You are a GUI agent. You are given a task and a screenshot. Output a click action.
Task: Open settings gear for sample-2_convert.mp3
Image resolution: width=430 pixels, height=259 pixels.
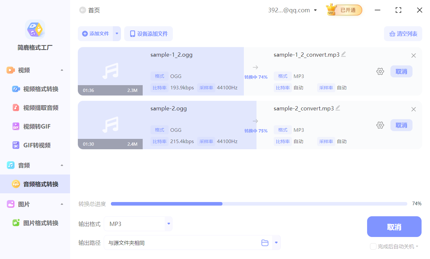click(380, 125)
